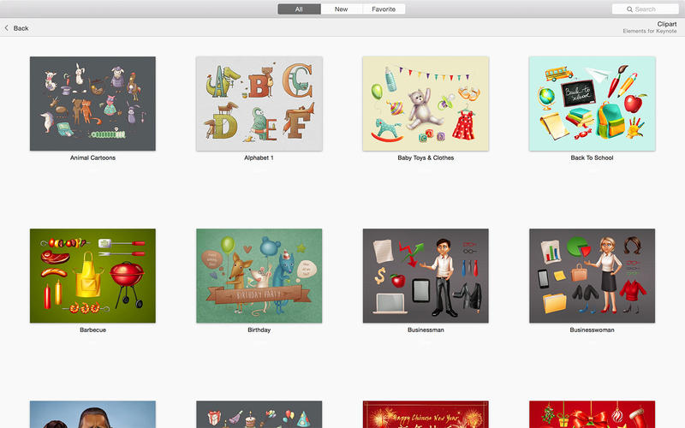The width and height of the screenshot is (685, 428).
Task: Select the Alphabet 1 thumbnail
Action: [259, 104]
